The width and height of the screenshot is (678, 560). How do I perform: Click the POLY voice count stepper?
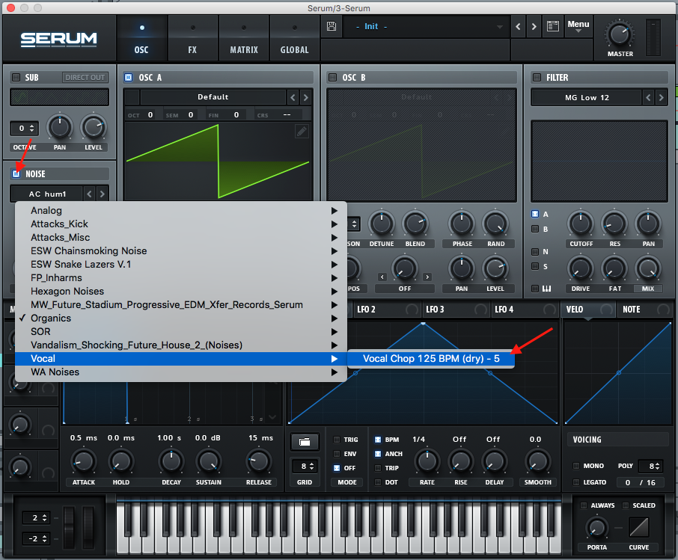pos(650,466)
